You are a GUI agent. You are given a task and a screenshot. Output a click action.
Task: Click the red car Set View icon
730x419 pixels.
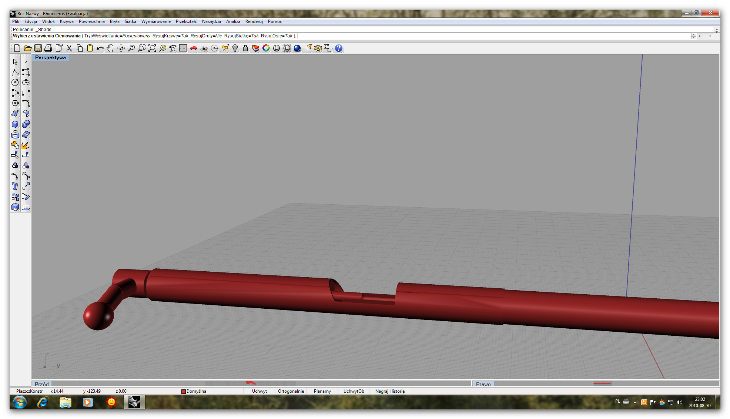[x=194, y=48]
